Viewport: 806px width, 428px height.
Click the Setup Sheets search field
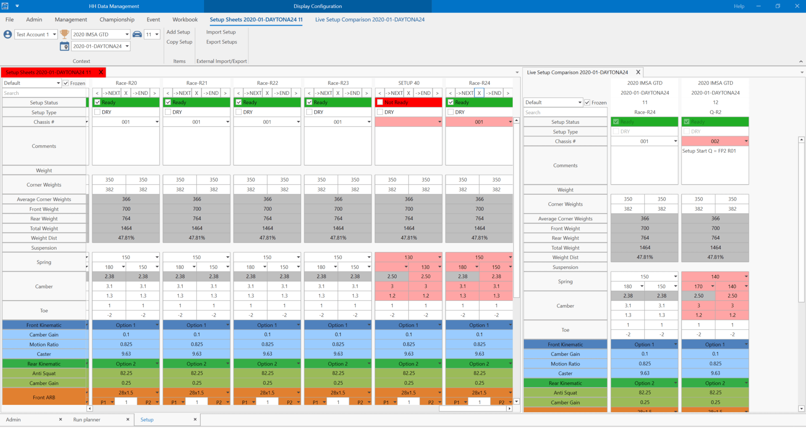point(44,93)
